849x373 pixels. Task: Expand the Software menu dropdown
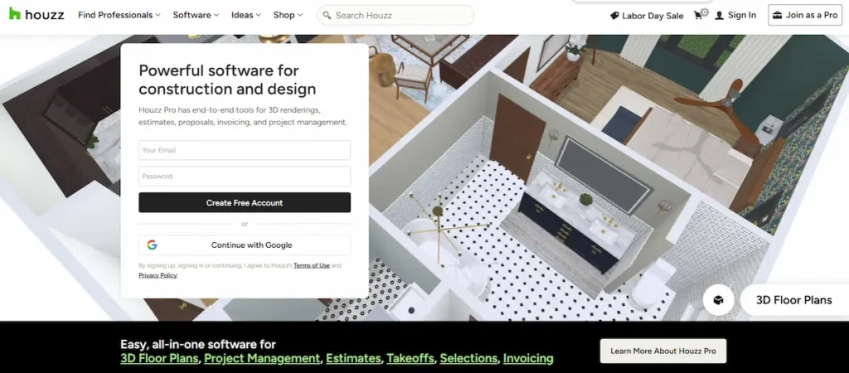[x=196, y=15]
